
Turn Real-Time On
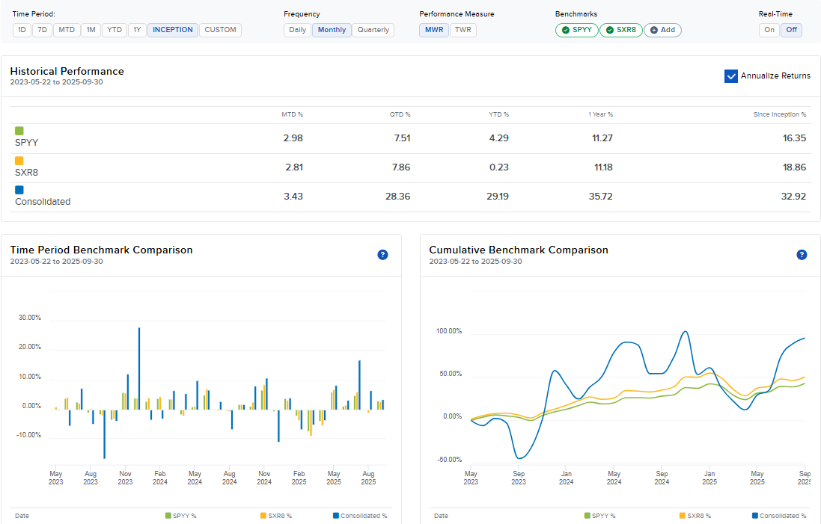point(769,30)
